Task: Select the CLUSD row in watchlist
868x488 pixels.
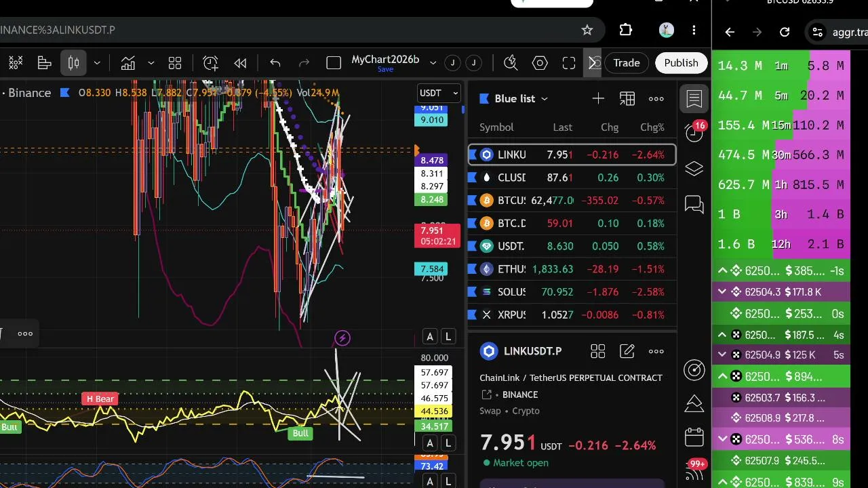Action: (572, 178)
